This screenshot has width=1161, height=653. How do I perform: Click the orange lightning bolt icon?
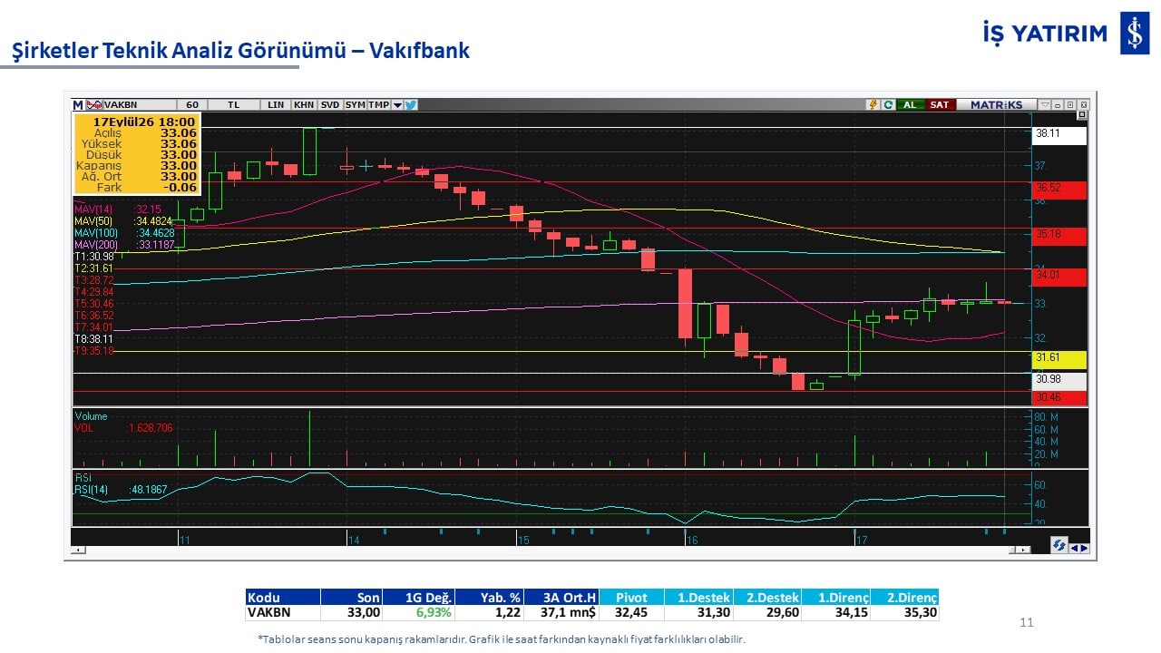coord(873,105)
